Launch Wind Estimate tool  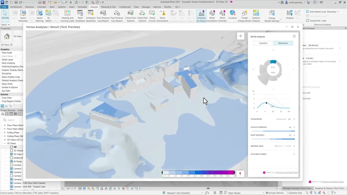[x=222, y=16]
